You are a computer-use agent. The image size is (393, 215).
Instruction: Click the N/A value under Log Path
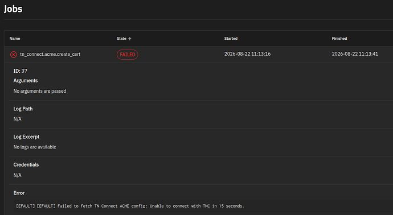[17, 119]
